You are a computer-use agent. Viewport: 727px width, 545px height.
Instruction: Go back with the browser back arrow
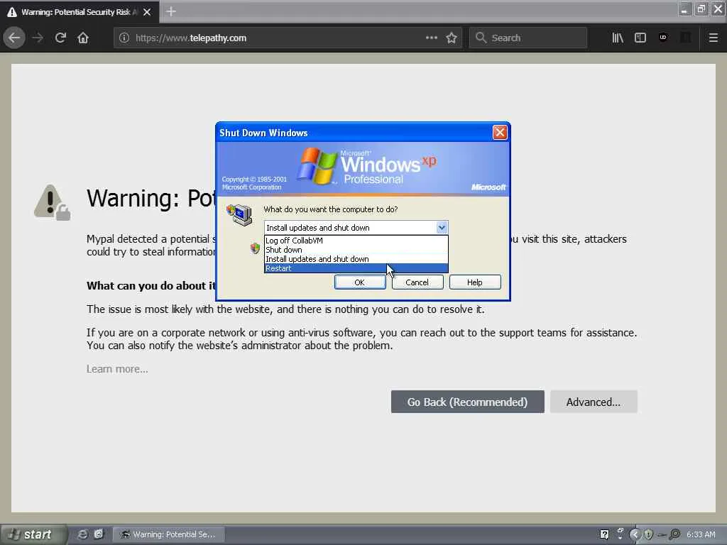(x=14, y=38)
